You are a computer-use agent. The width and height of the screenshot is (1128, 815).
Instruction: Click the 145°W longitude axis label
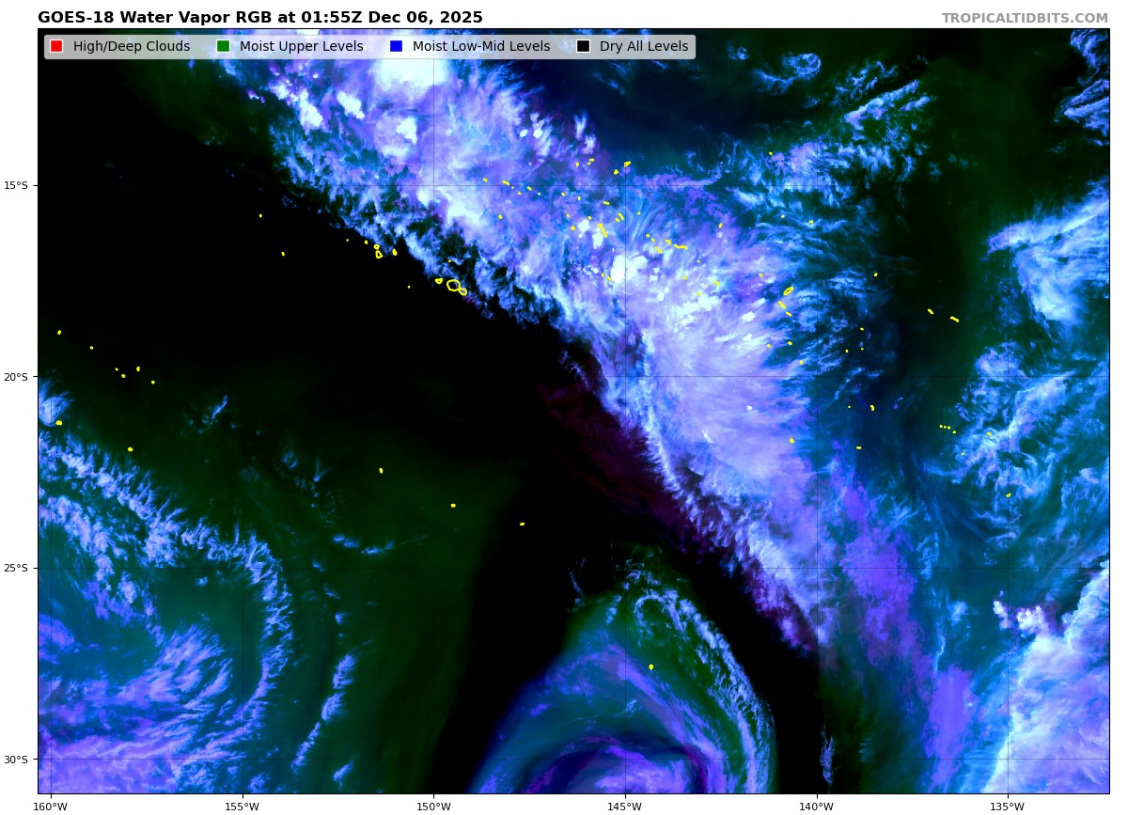tap(624, 806)
